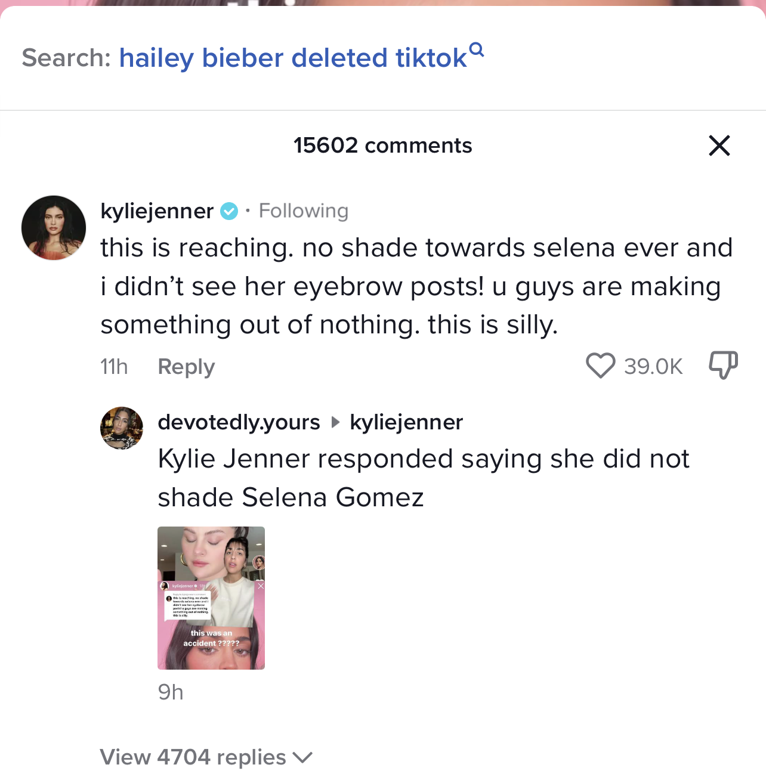Open the kyliejenner username above the top comment

pos(157,211)
